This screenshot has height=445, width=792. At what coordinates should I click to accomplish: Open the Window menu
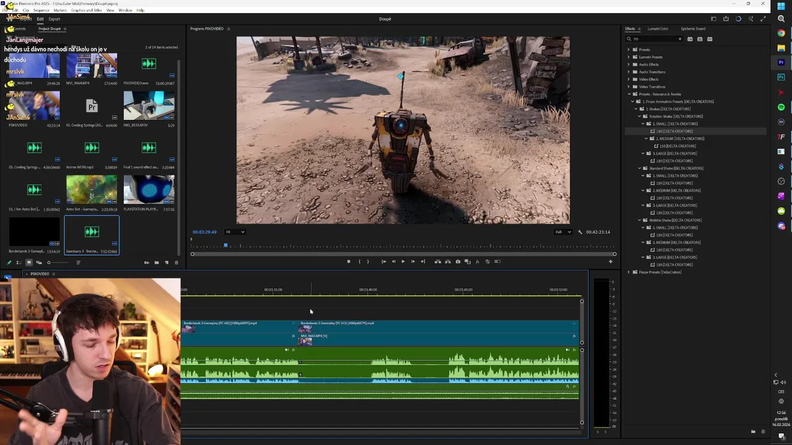pyautogui.click(x=125, y=11)
